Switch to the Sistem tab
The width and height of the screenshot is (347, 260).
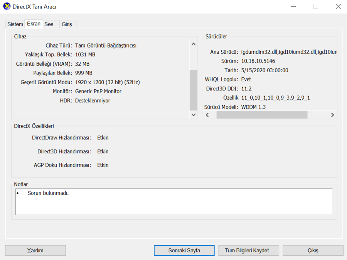[15, 24]
